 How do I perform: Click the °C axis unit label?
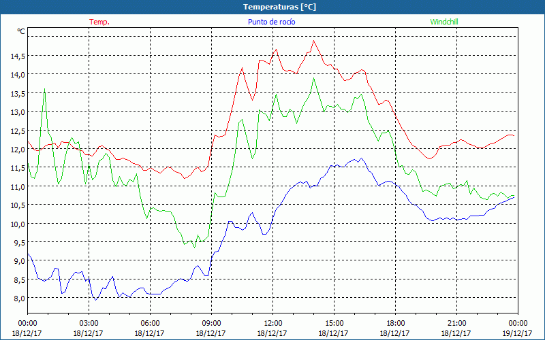tap(21, 31)
